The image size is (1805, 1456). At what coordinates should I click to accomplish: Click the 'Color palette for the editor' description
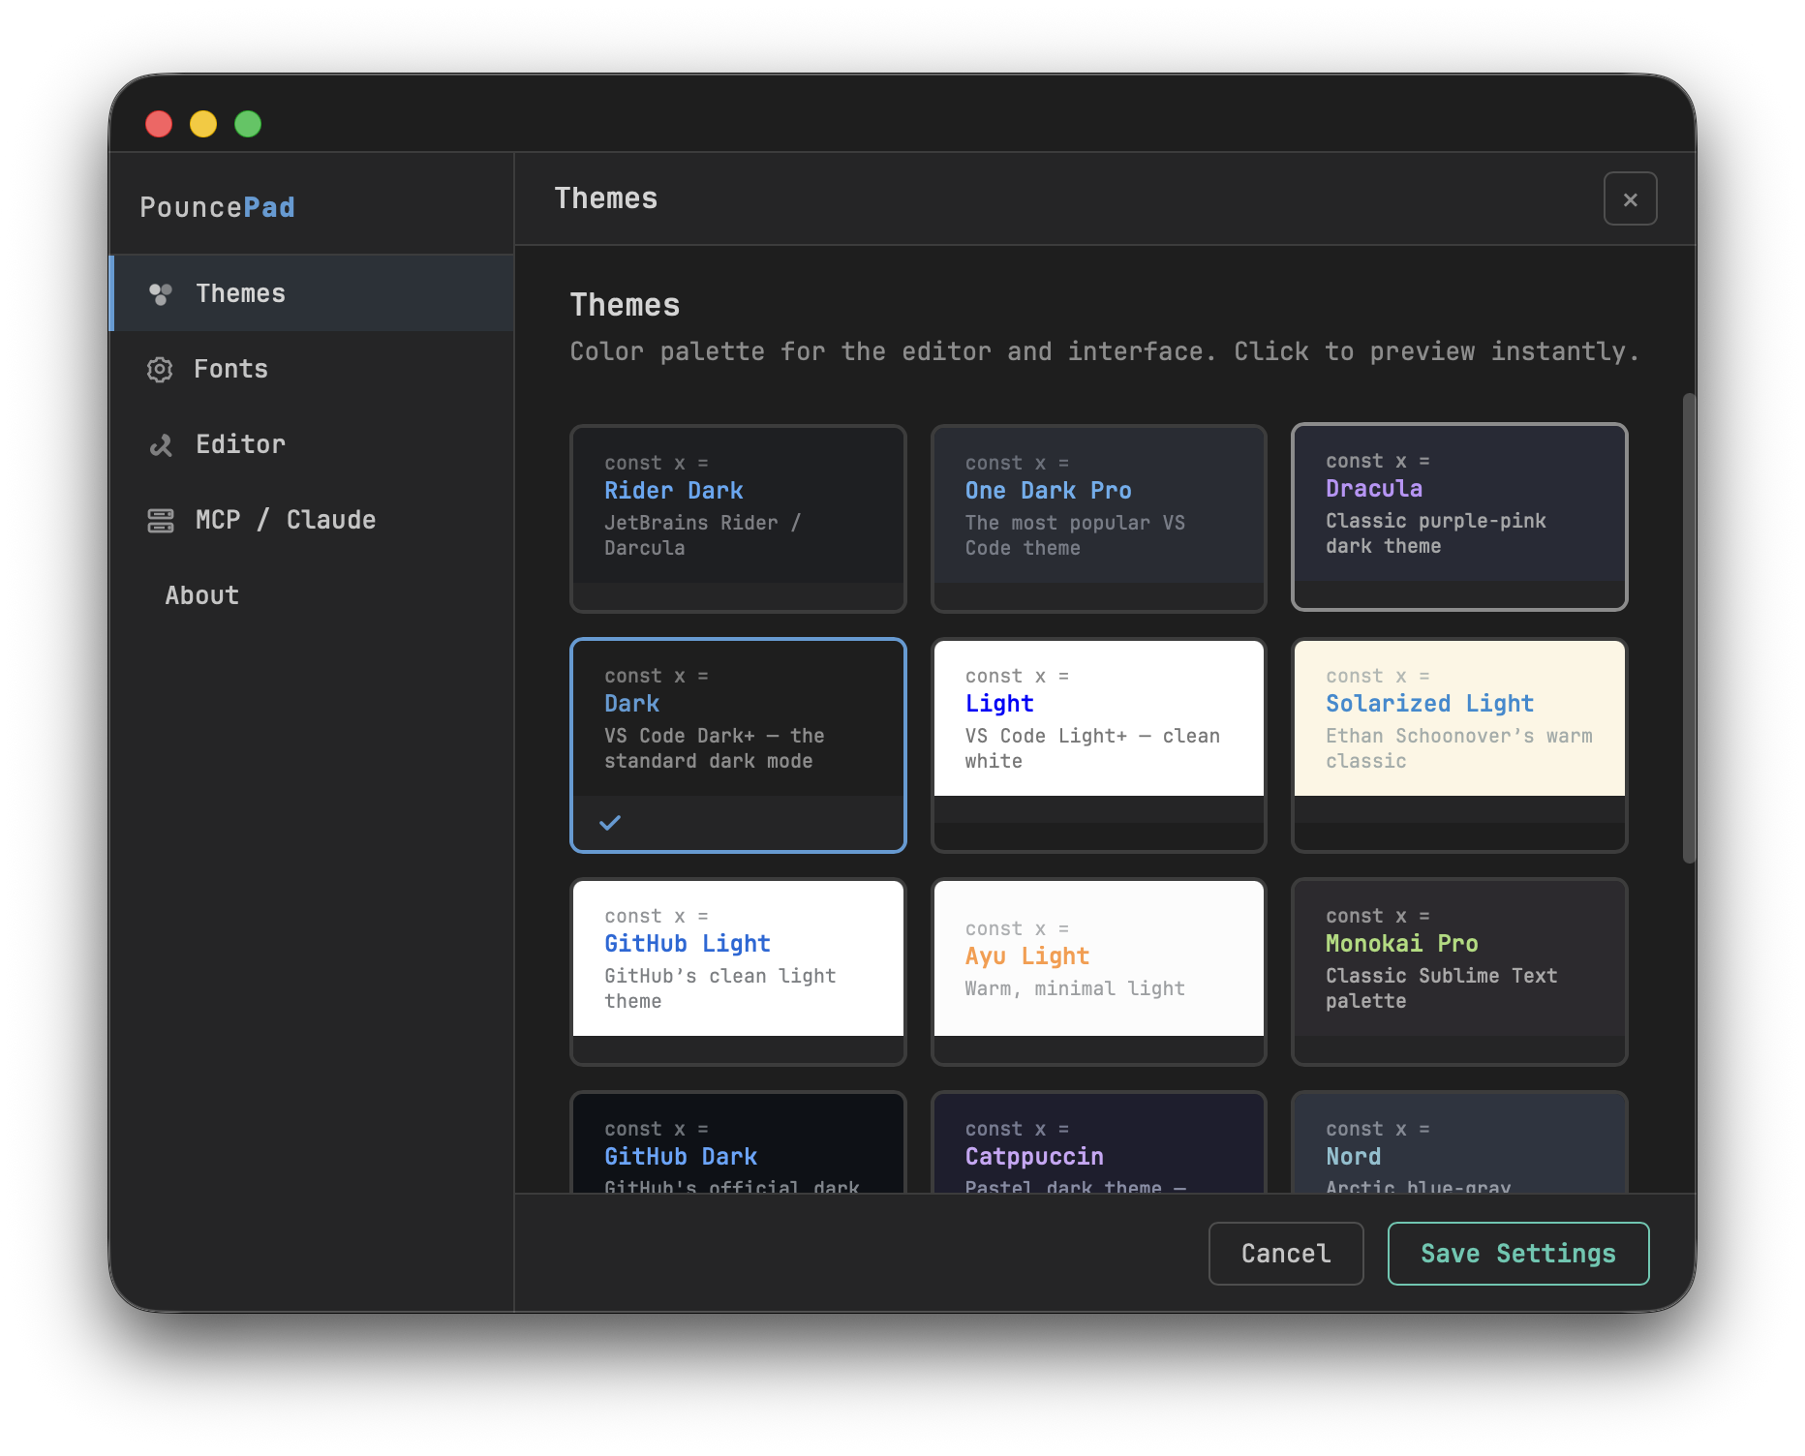[1104, 351]
